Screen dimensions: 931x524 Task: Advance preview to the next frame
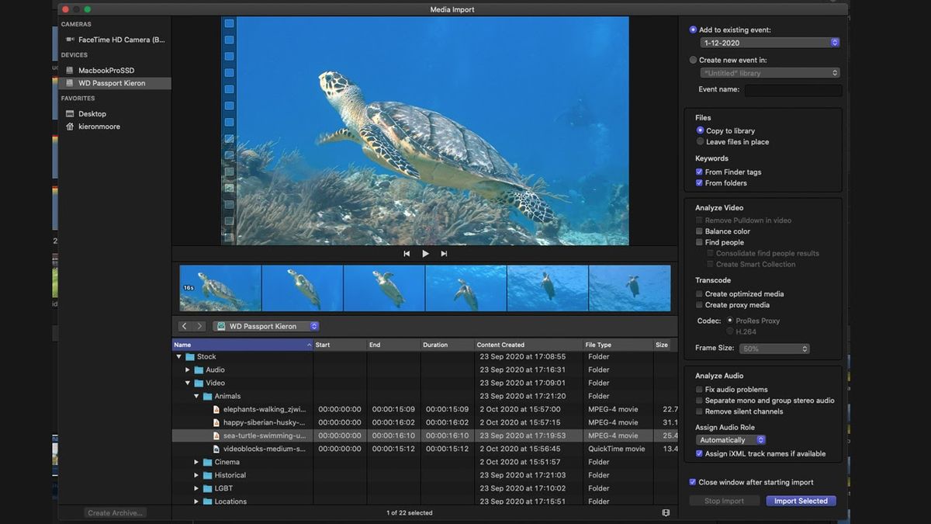(444, 253)
